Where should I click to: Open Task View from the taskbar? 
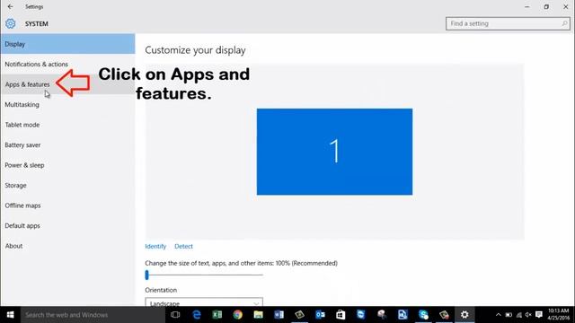(175, 315)
